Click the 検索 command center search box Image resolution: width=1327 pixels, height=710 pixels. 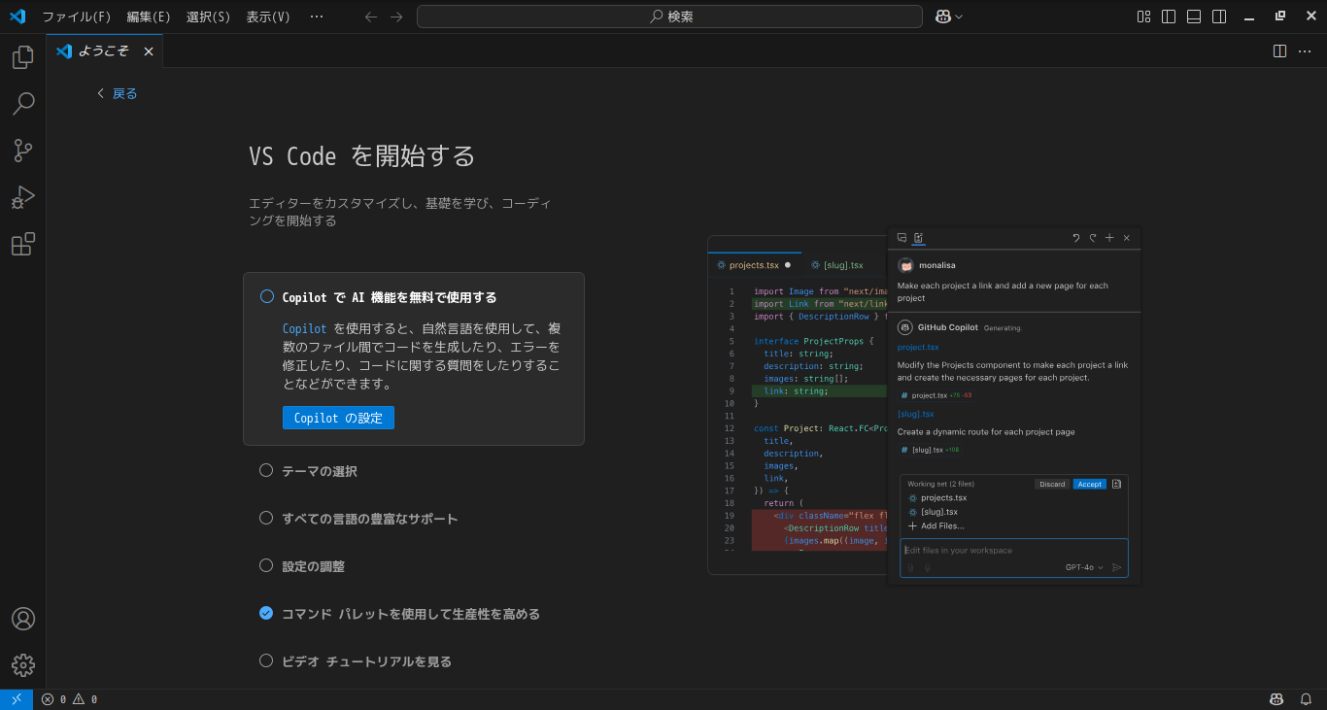point(669,17)
